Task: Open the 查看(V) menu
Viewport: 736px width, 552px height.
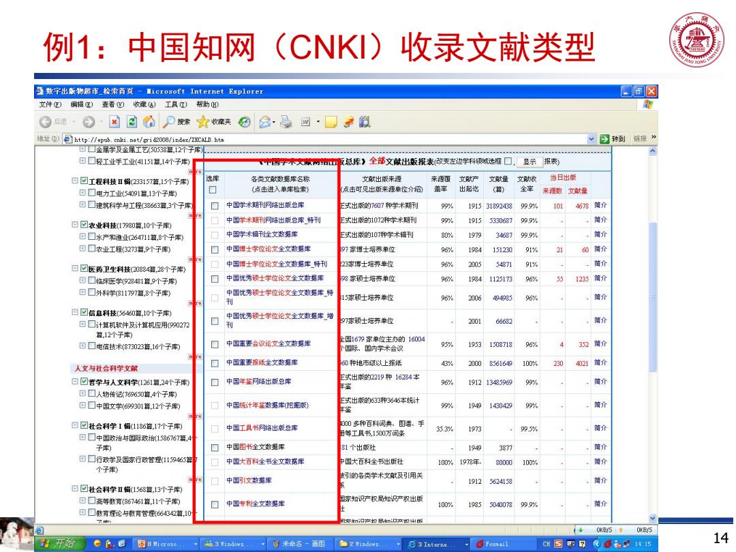Action: [113, 104]
